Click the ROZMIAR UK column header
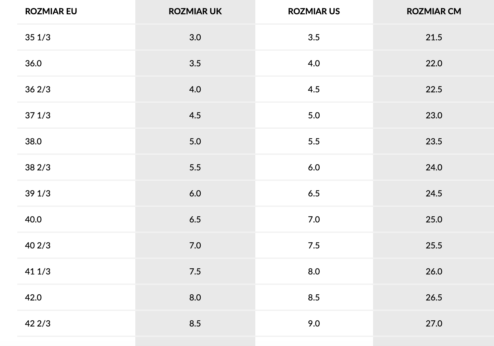This screenshot has height=346, width=494. point(195,11)
